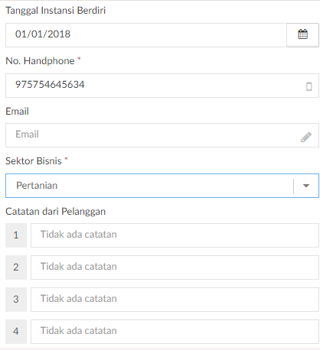This screenshot has width=320, height=350.
Task: Click the number 4 note label box
Action: 16,332
